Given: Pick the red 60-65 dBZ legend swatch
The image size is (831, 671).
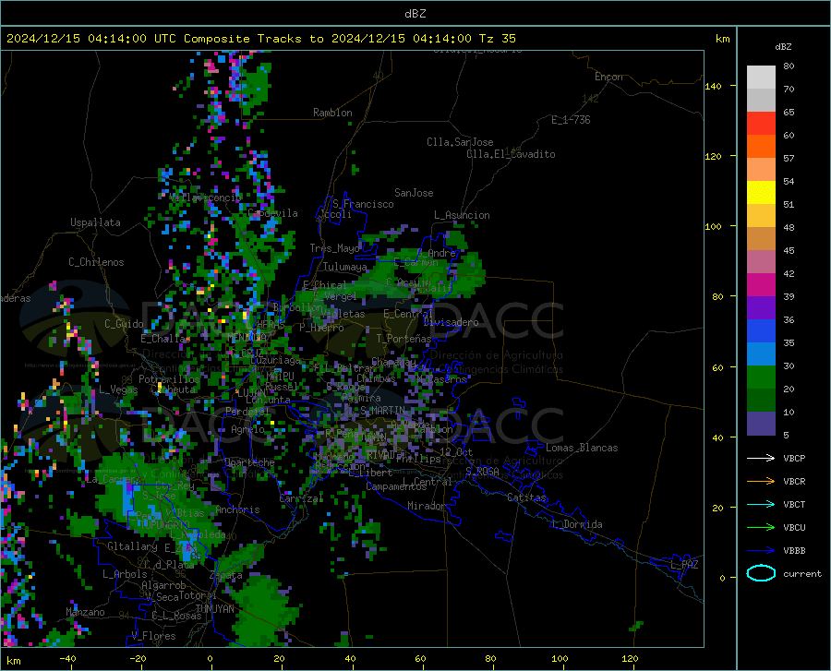Looking at the screenshot, I should click(x=761, y=124).
